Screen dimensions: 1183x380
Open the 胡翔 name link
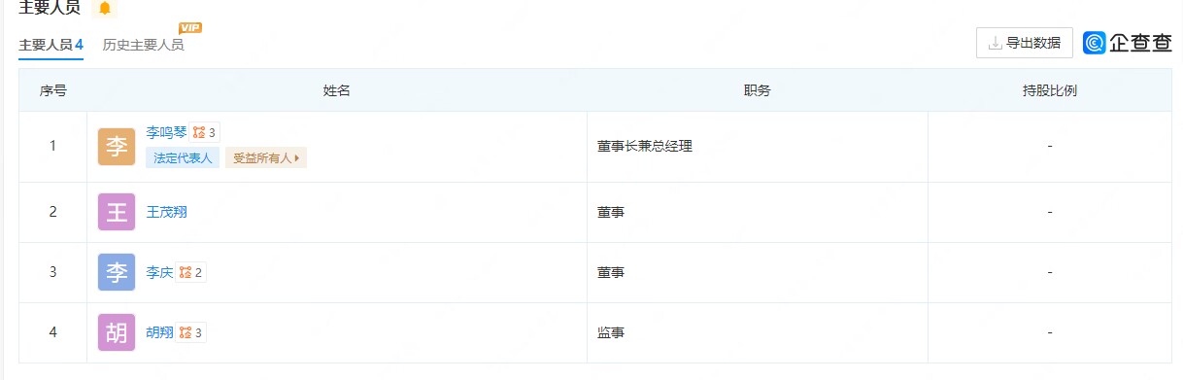point(159,333)
